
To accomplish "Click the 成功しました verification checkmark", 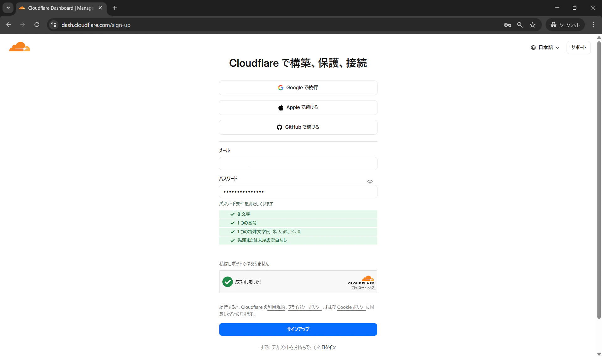I will click(227, 282).
